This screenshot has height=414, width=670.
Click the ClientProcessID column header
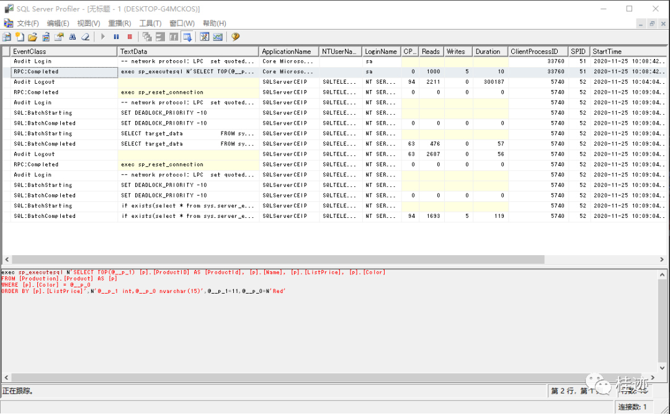tap(538, 52)
